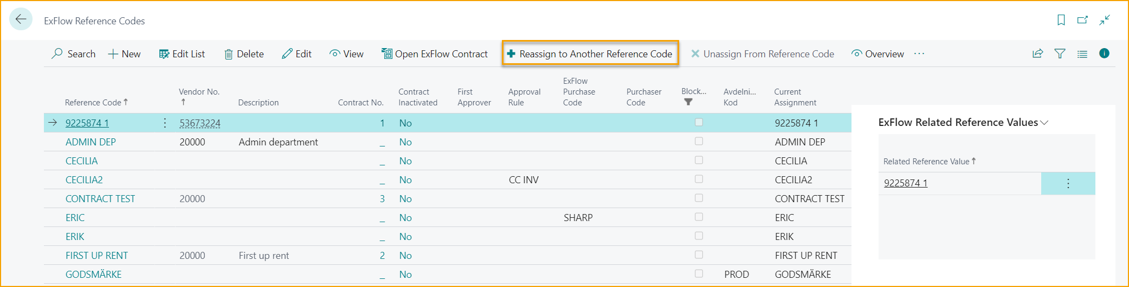Toggle the FactBox information icon
The image size is (1129, 287).
click(1104, 53)
